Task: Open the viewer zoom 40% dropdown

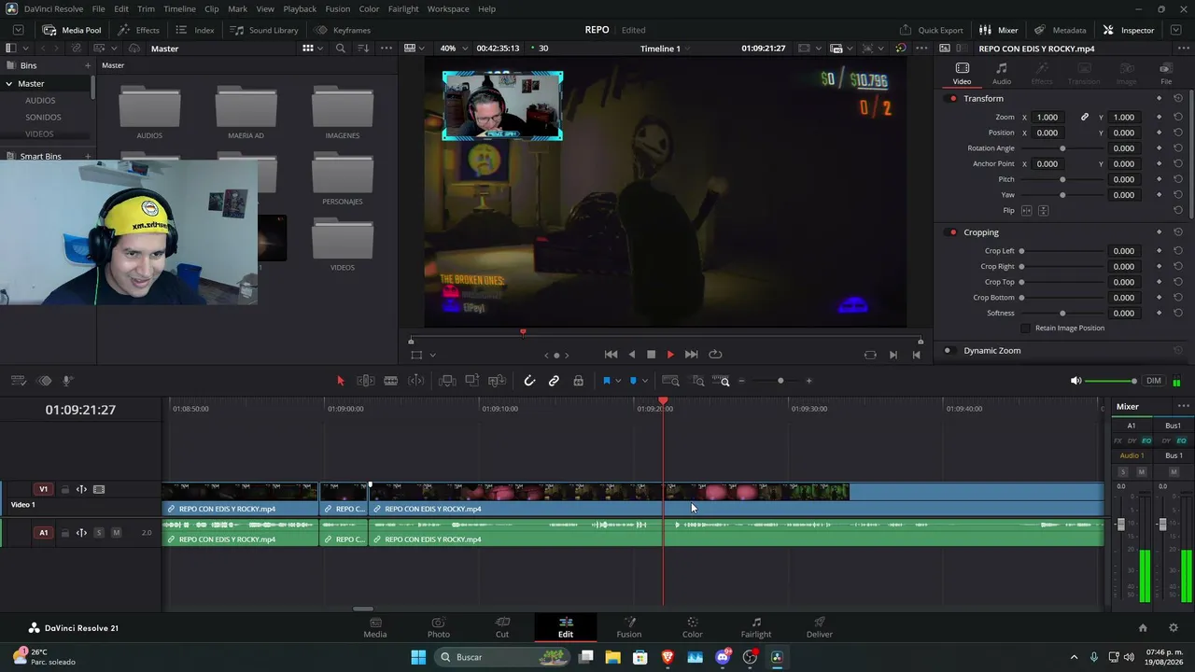Action: 453,49
